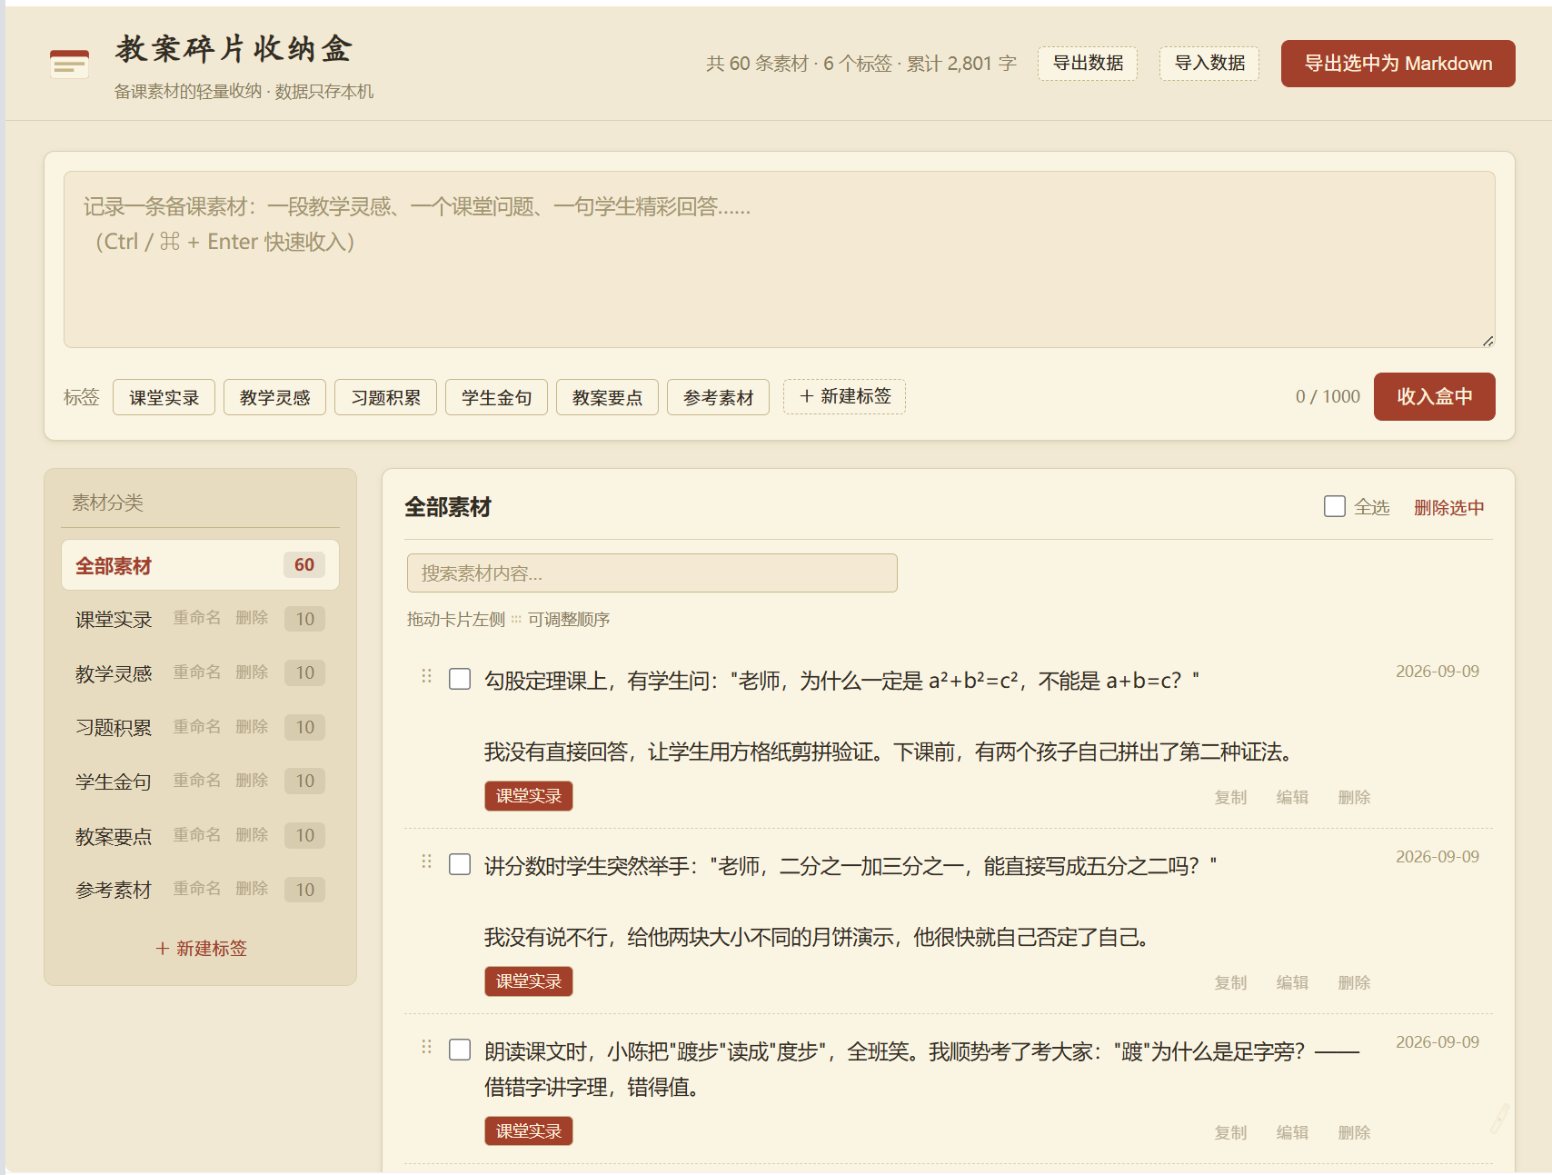Focus the 搜索素材内容 search field

652,573
